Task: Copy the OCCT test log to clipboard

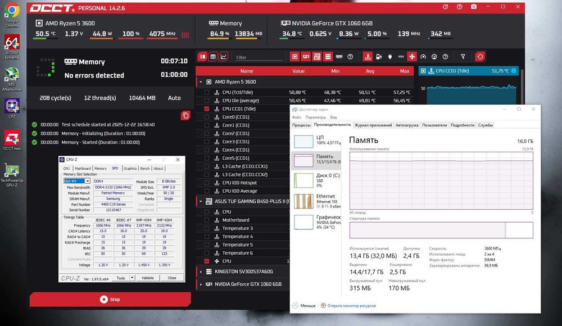Action: (185, 115)
